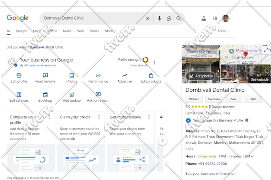Click the Call button
Screen dimensions: 271x180
click(253, 99)
